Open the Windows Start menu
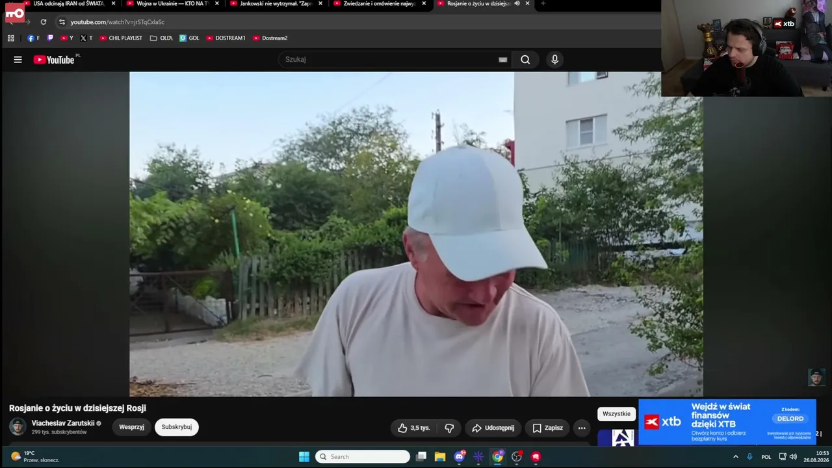This screenshot has height=468, width=832. [304, 457]
